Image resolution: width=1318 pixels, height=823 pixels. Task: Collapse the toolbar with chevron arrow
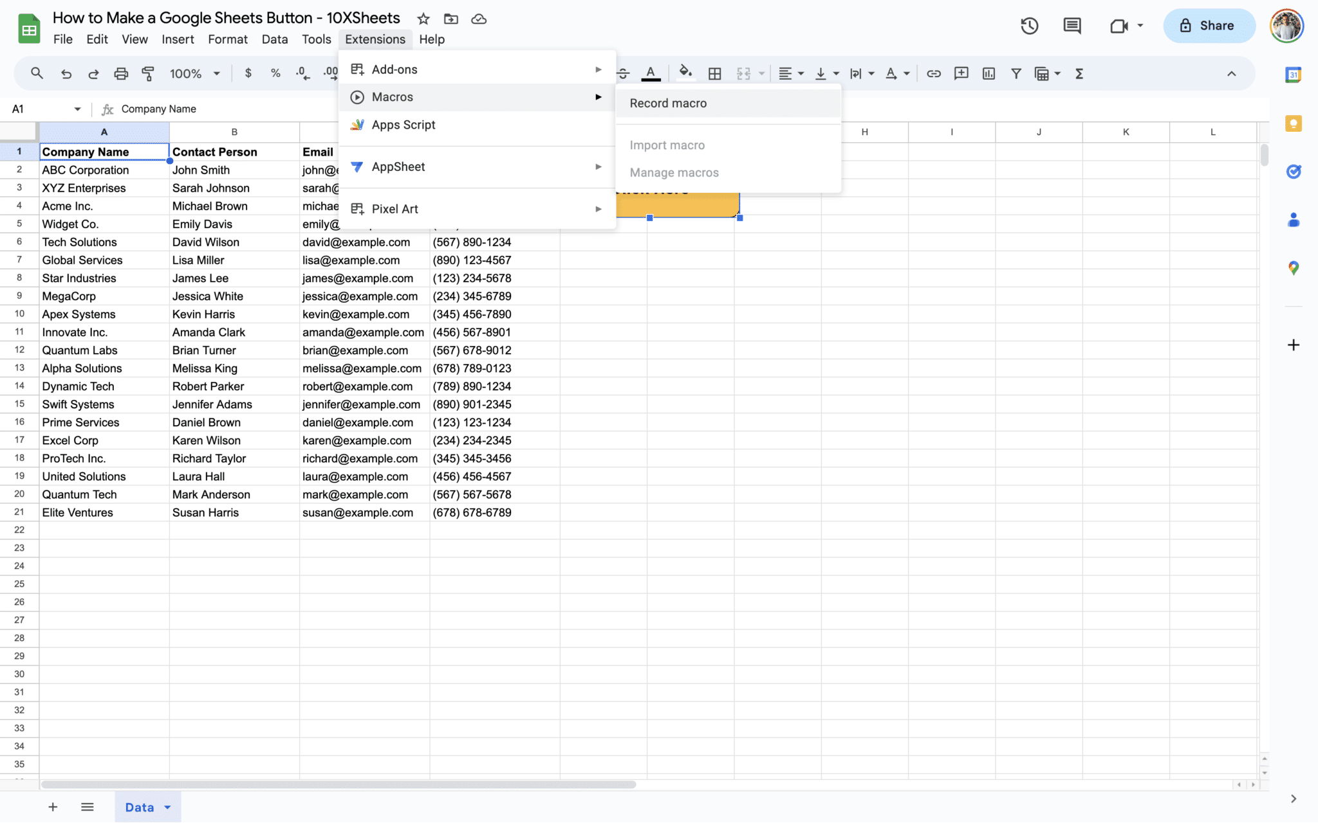pyautogui.click(x=1231, y=73)
